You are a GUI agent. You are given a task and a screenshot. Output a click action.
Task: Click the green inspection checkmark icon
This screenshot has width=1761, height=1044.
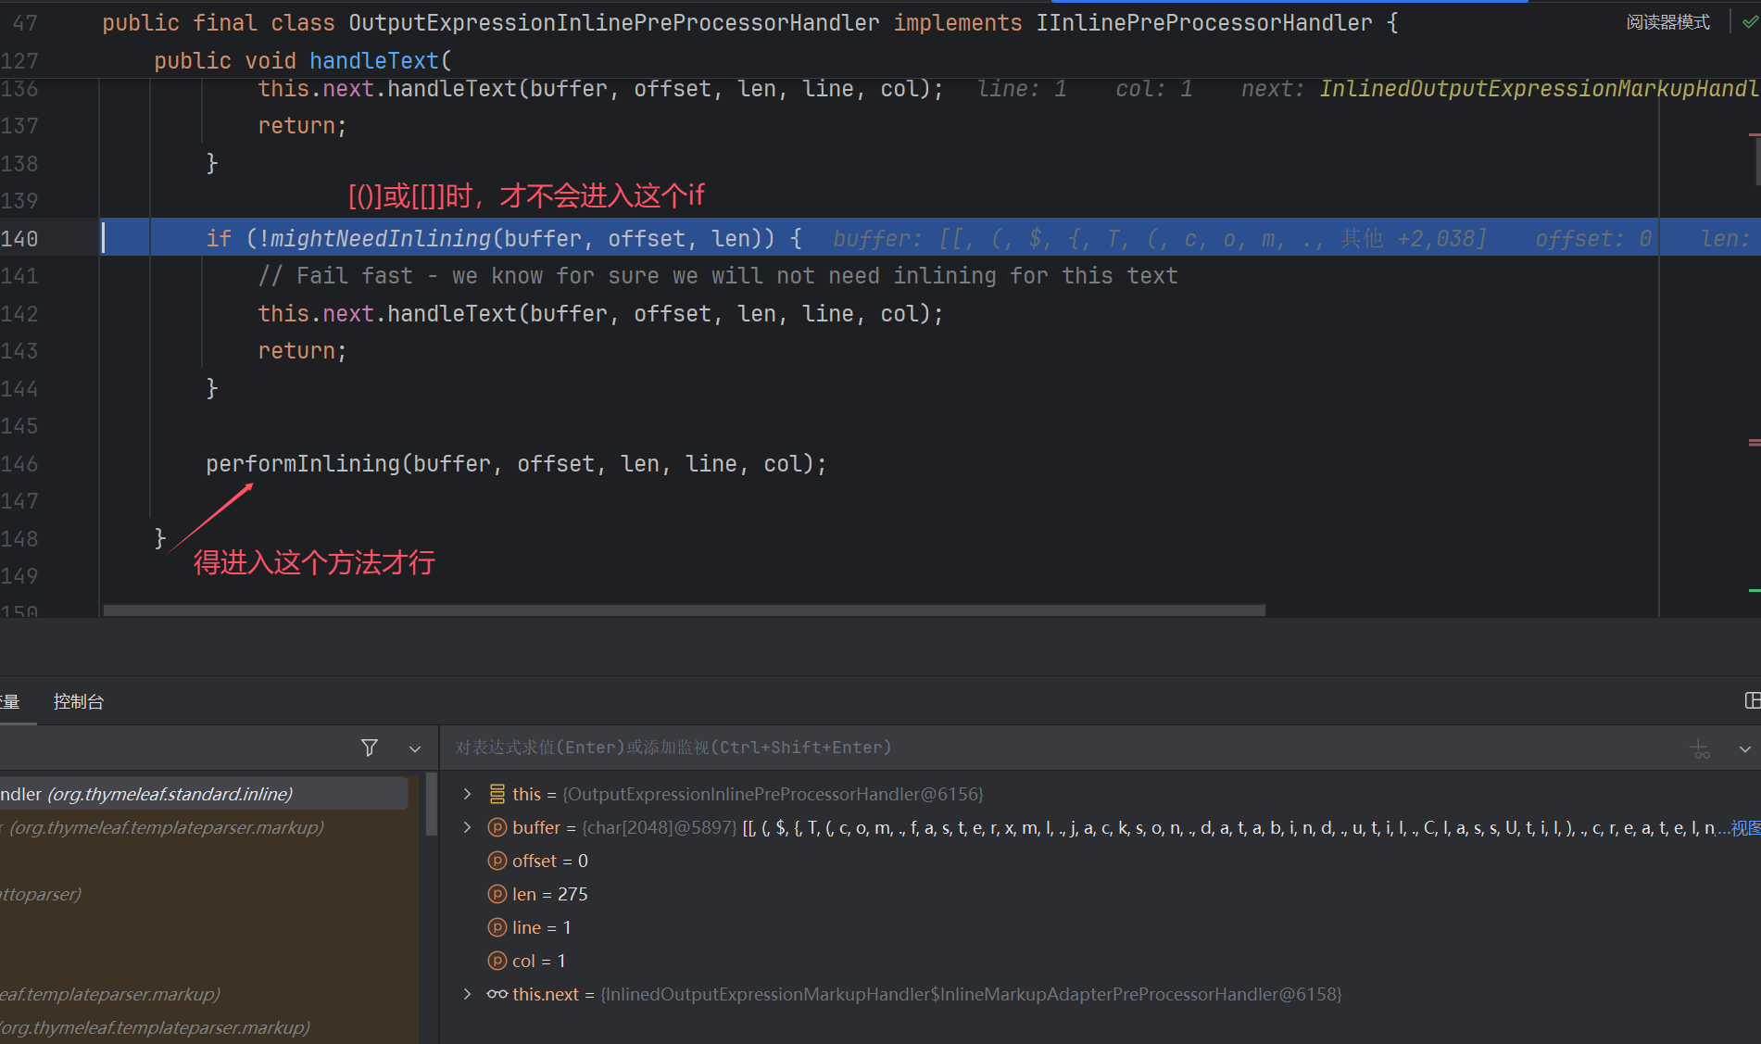point(1749,22)
